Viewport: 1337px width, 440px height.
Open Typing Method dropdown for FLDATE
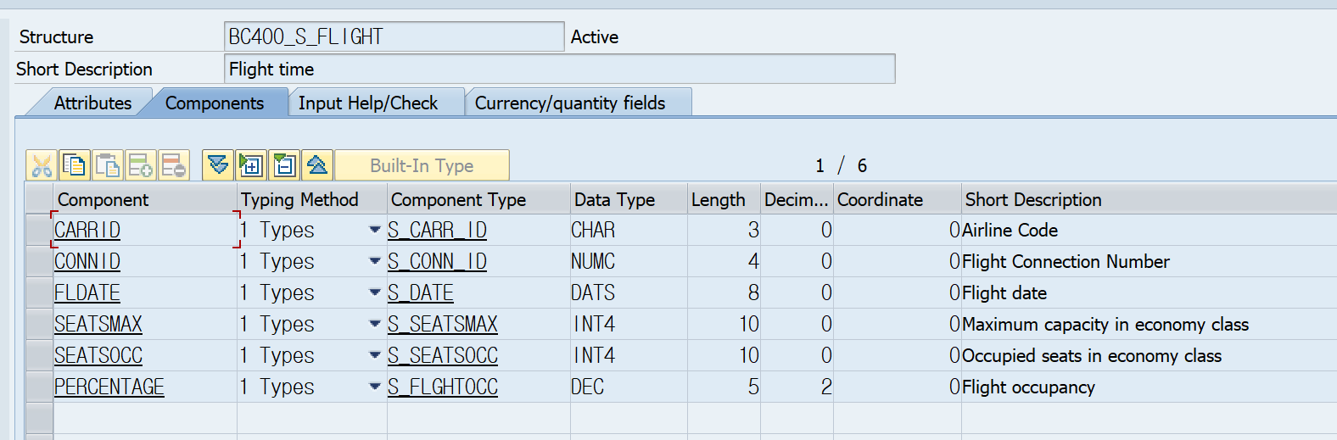[x=375, y=292]
